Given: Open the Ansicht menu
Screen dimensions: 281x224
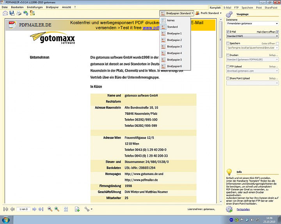Looking at the screenshot, I should (66, 7).
